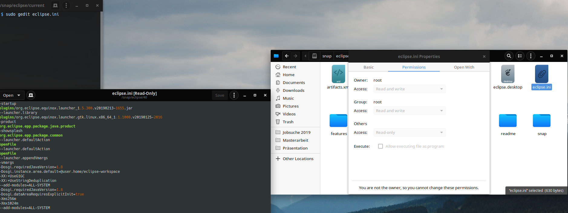Switch to the Basic tab

368,67
